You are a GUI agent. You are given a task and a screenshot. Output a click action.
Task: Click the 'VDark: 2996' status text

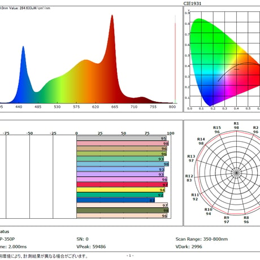coord(189,246)
